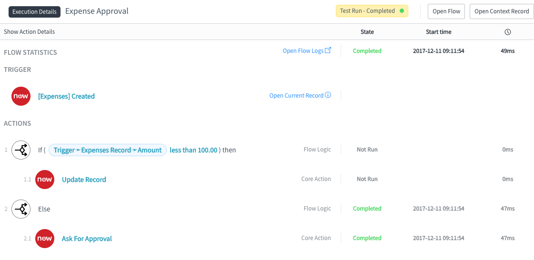Open the Ask For Approval action details
The height and width of the screenshot is (260, 534).
coord(87,239)
